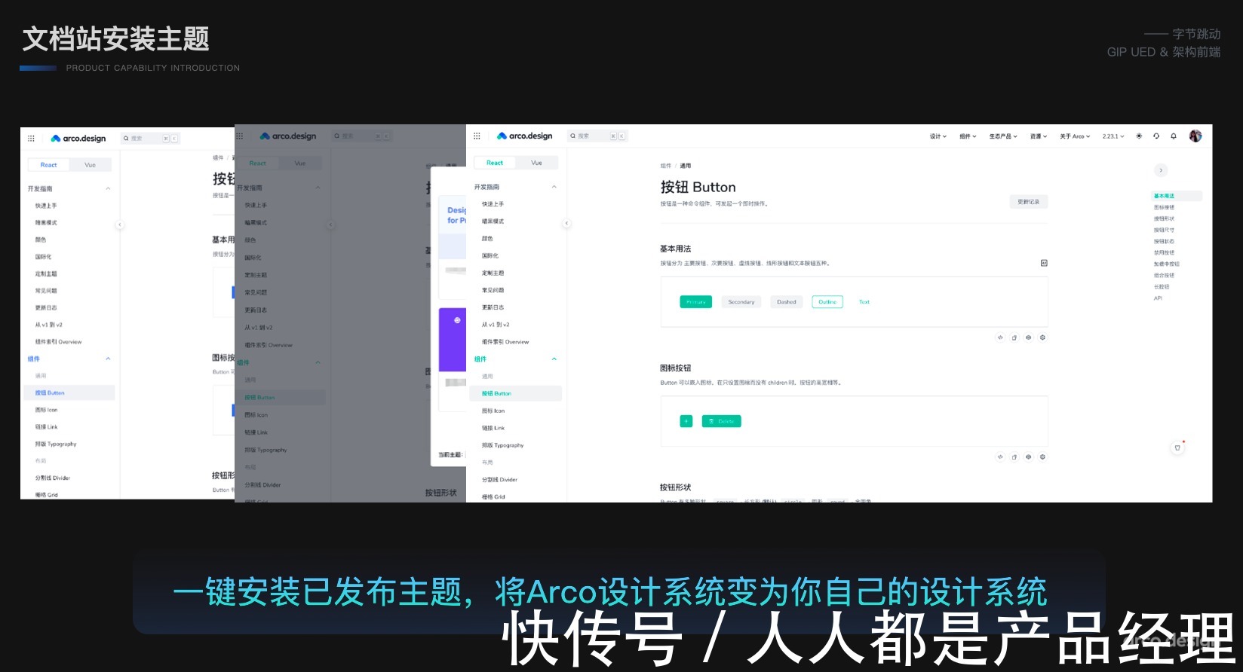The height and width of the screenshot is (672, 1243).
Task: Click the Dashed demo button
Action: [x=787, y=302]
